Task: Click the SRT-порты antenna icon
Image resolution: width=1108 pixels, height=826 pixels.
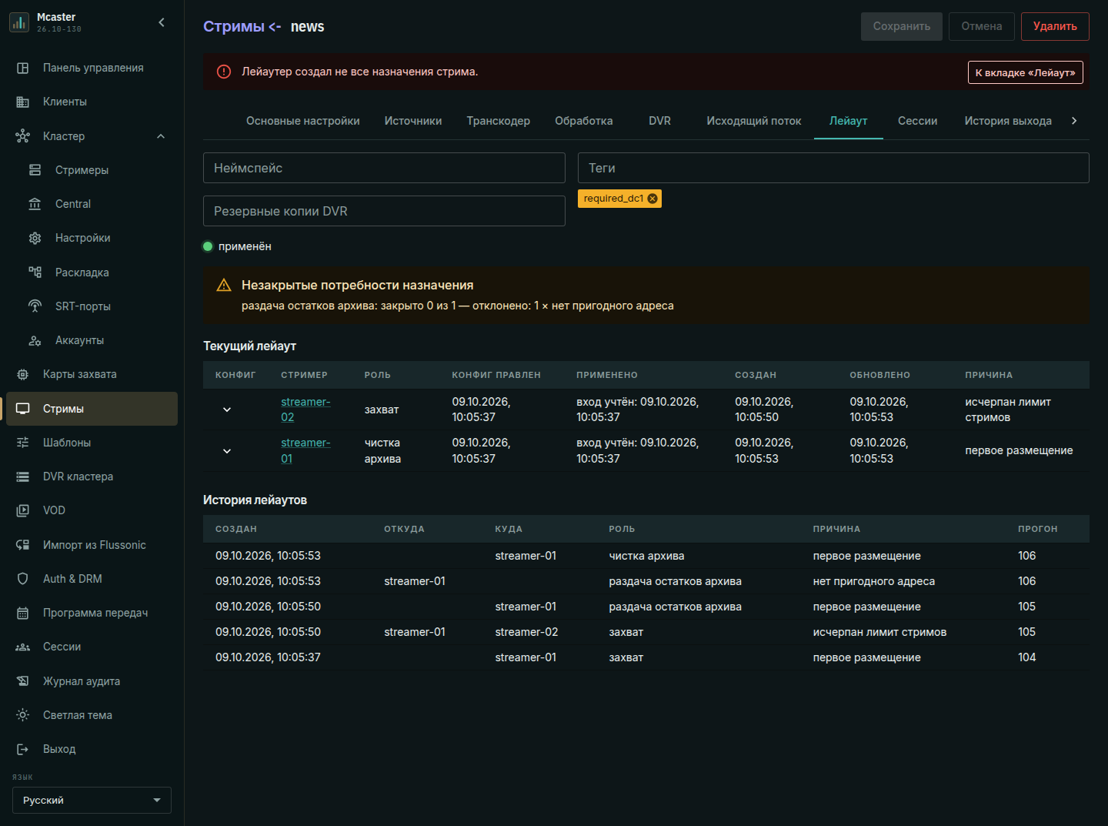Action: pyautogui.click(x=35, y=306)
